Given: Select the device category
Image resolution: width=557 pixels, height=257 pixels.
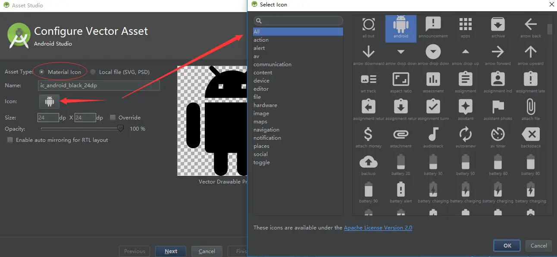Looking at the screenshot, I should (x=298, y=81).
